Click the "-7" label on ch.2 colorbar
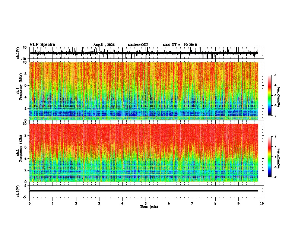This screenshot has height=228, width=295. coord(275,177)
